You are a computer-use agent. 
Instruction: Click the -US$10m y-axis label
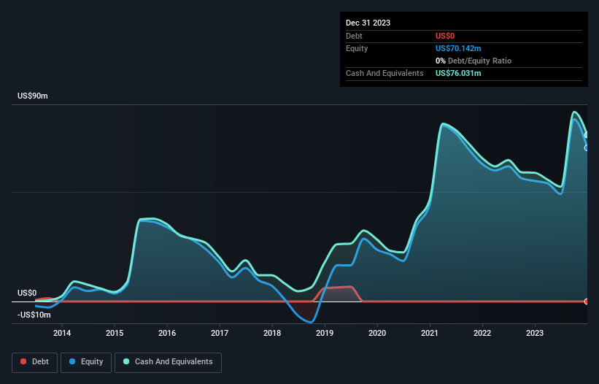tap(34, 315)
